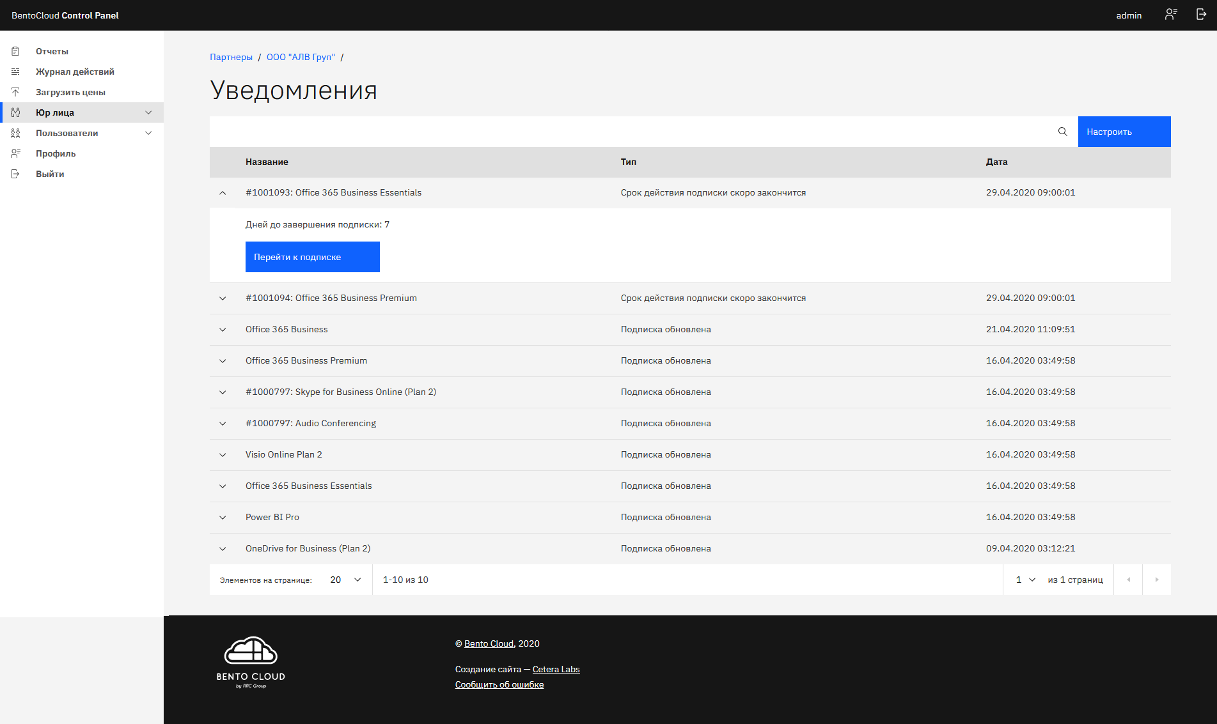Click the profile icon in sidebar
1217x724 pixels.
pyautogui.click(x=15, y=153)
